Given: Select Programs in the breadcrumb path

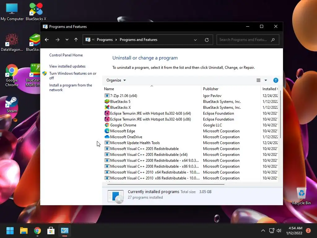Looking at the screenshot, I should coord(105,40).
